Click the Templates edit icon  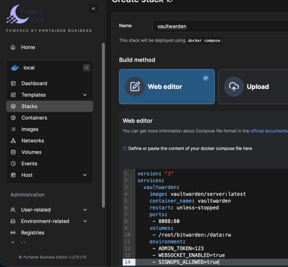click(13, 95)
